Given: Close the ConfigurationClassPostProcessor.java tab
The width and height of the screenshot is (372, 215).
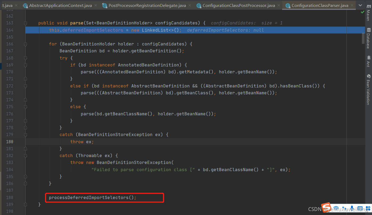Looking at the screenshot, I should point(279,6).
